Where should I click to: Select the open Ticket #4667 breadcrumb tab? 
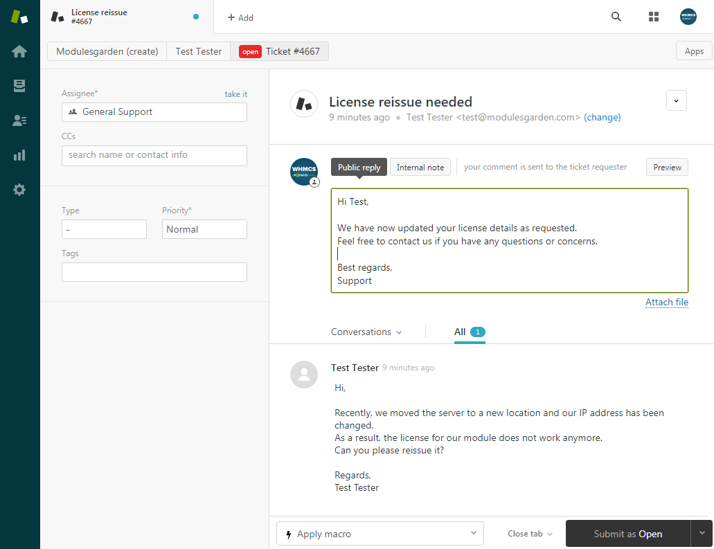coord(280,51)
